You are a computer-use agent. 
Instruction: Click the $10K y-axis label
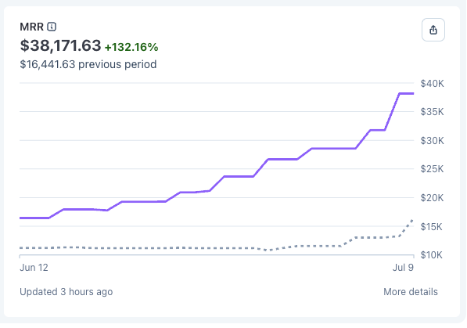[431, 255]
